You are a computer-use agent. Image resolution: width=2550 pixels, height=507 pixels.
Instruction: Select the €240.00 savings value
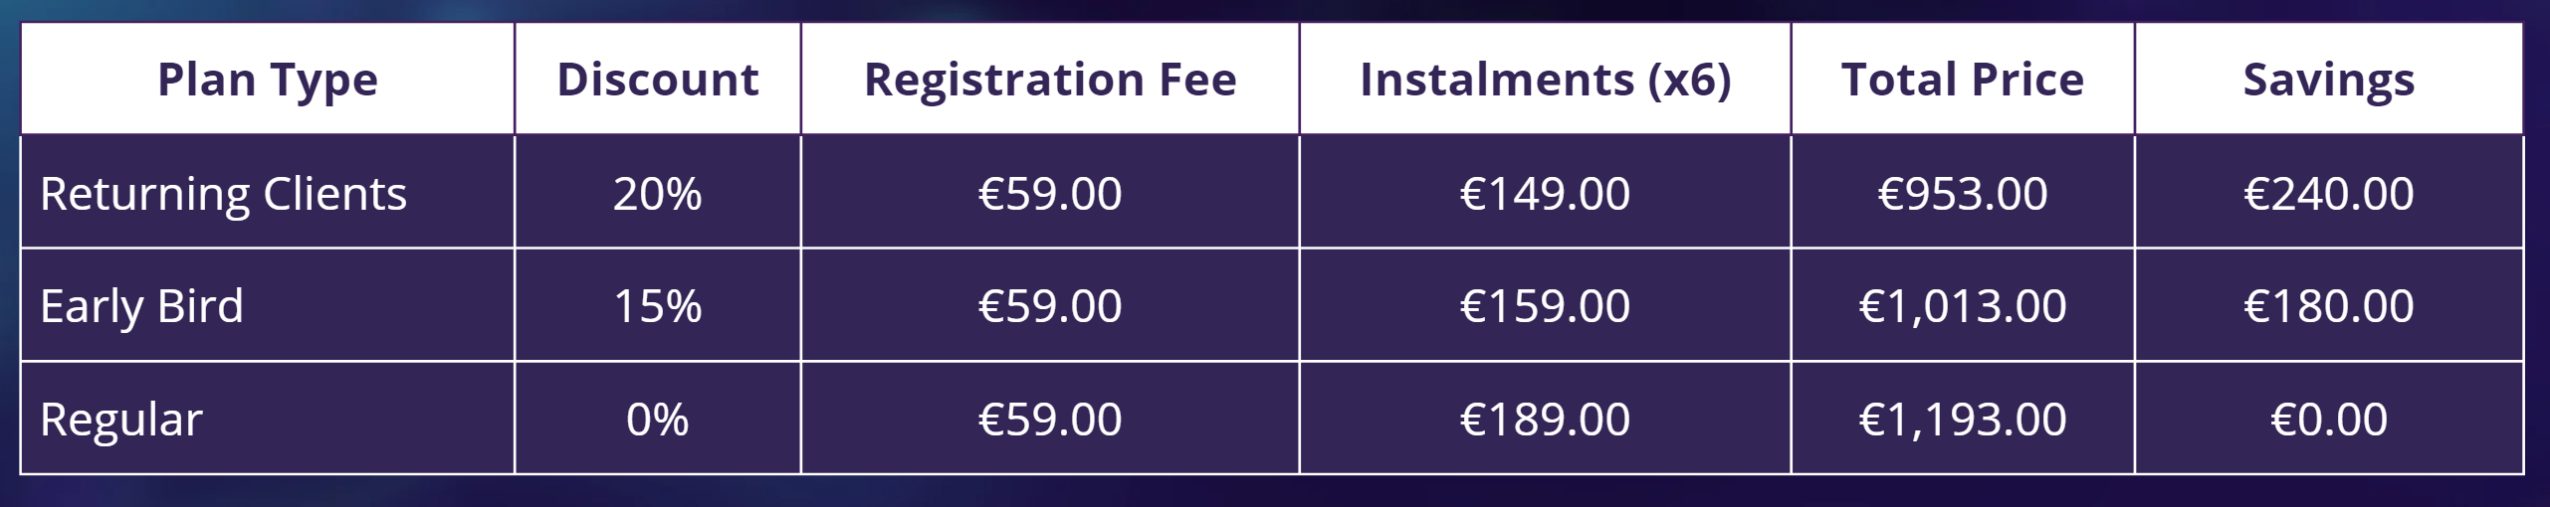2329,193
